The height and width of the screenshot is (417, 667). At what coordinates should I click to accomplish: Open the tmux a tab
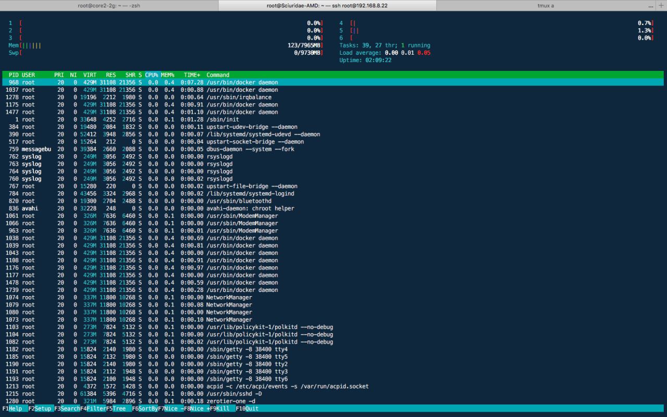[546, 5]
